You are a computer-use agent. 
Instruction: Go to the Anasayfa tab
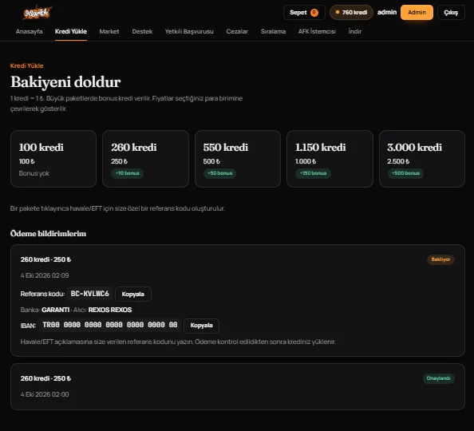coord(29,31)
